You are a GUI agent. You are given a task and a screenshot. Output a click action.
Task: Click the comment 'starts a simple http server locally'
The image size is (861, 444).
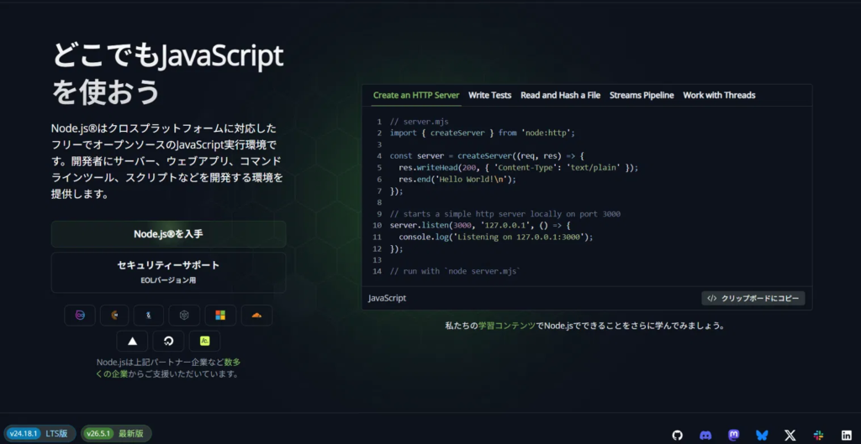(x=505, y=214)
